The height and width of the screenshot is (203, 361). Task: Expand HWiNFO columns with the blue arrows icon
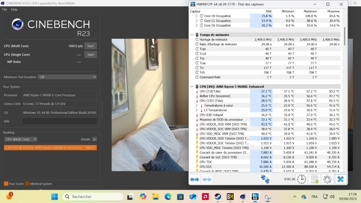195,179
